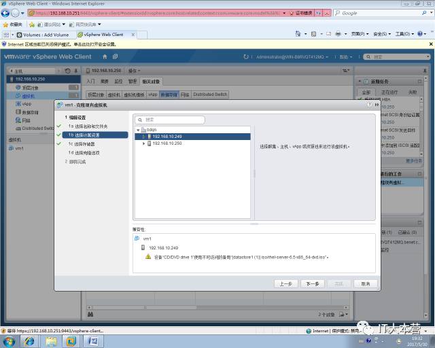Switch to the Volumes : Add Volume tab
The width and height of the screenshot is (435, 348).
pos(43,35)
